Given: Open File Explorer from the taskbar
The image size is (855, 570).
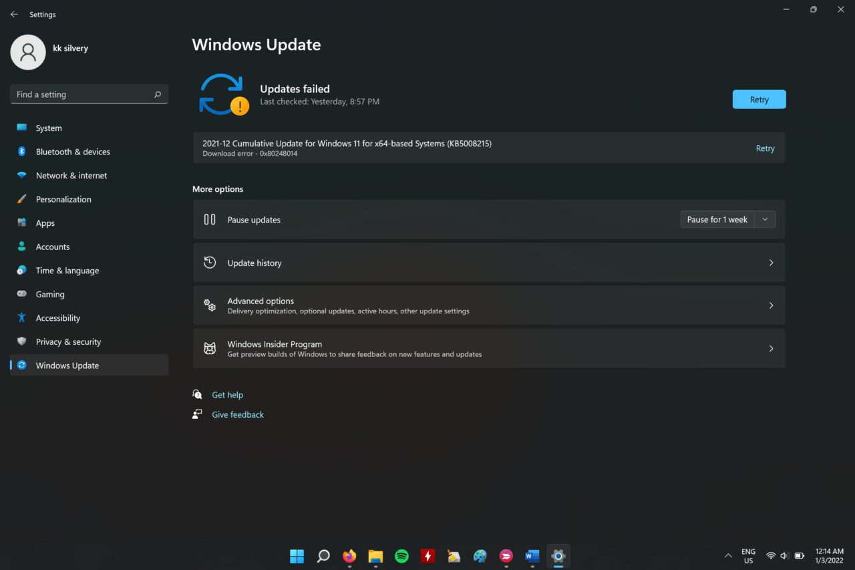Looking at the screenshot, I should tap(375, 556).
